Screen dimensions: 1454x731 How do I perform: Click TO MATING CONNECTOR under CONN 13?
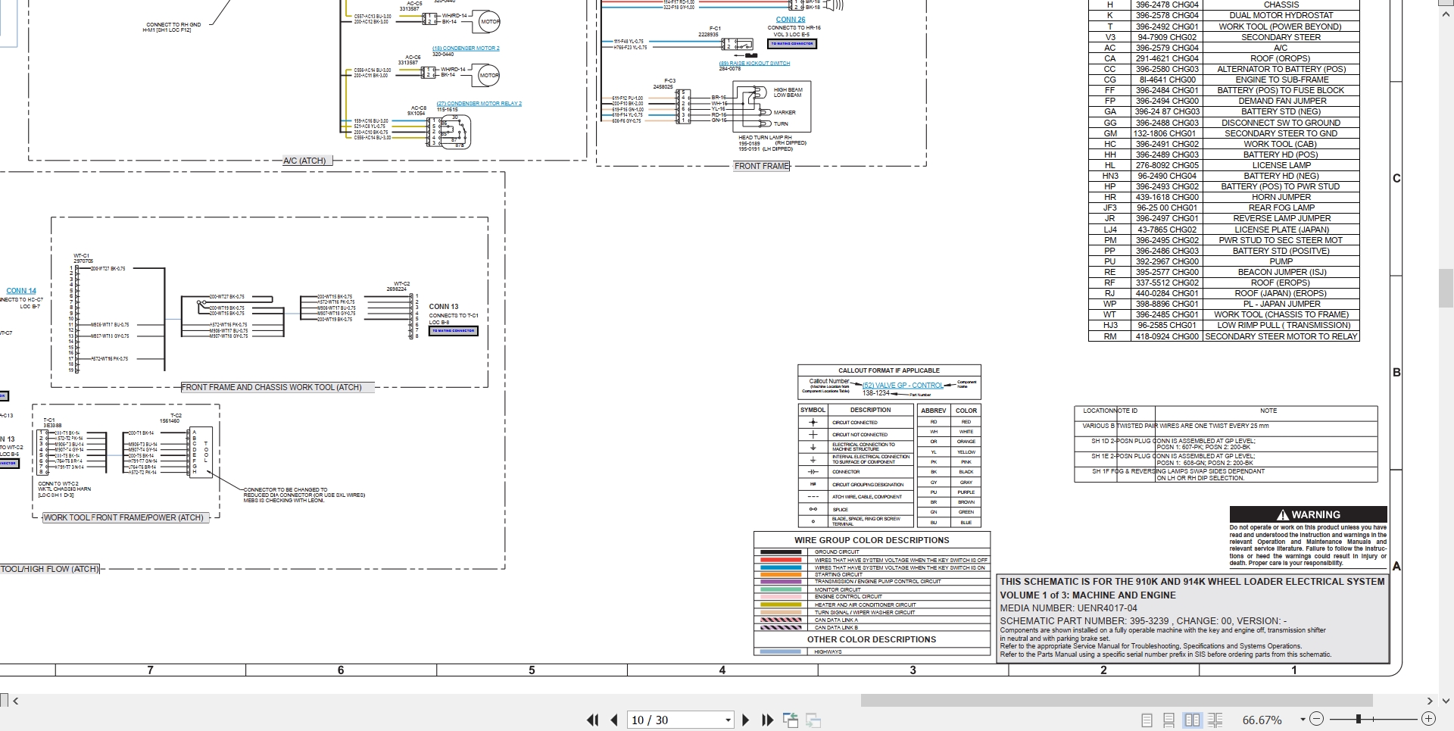pos(454,331)
